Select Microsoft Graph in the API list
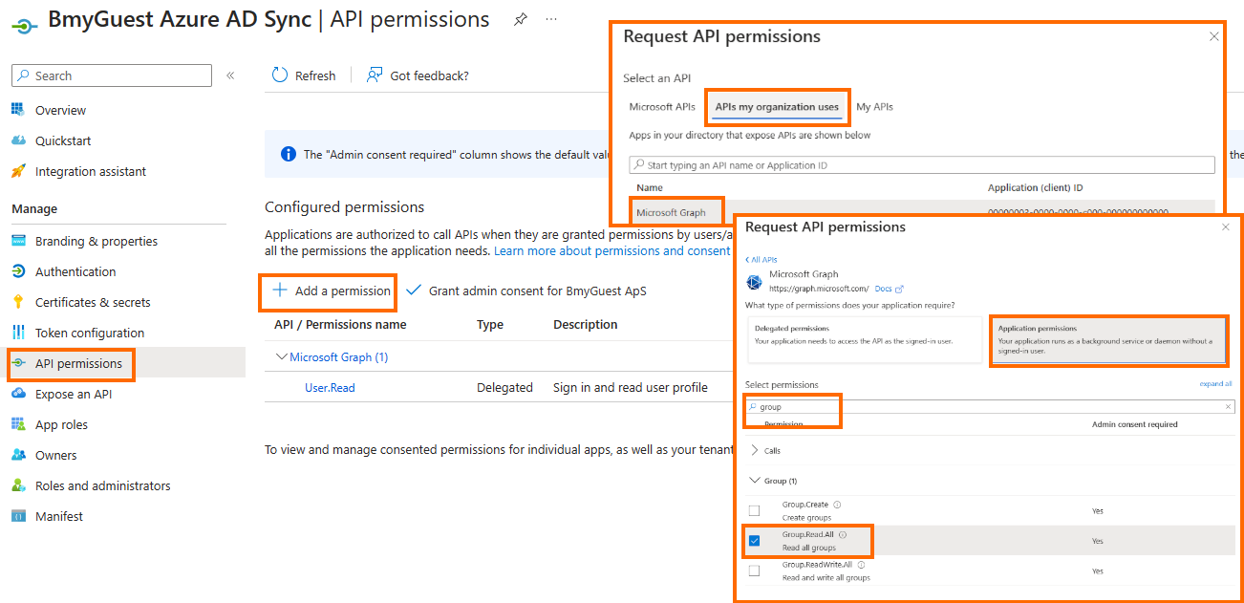Image resolution: width=1244 pixels, height=603 pixels. 671,213
